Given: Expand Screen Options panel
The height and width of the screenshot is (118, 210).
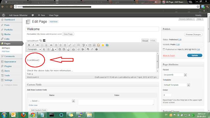Looking at the screenshot, I should (x=187, y=19).
